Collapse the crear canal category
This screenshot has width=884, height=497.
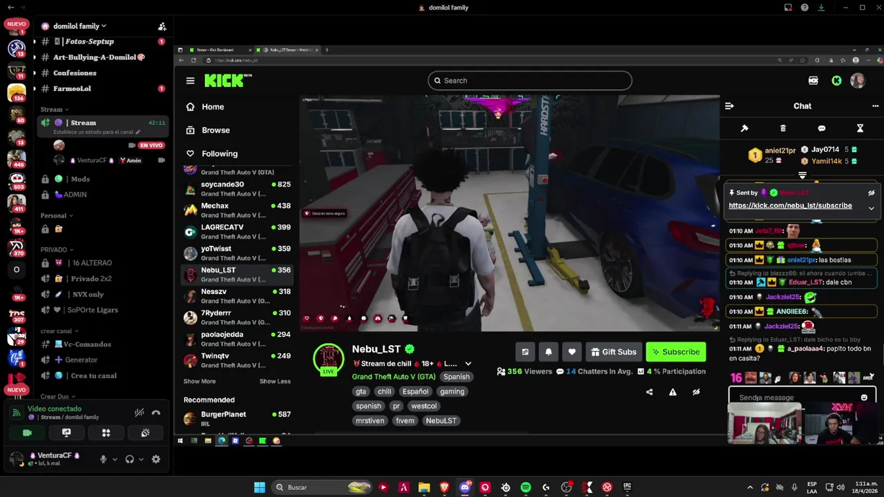click(59, 331)
